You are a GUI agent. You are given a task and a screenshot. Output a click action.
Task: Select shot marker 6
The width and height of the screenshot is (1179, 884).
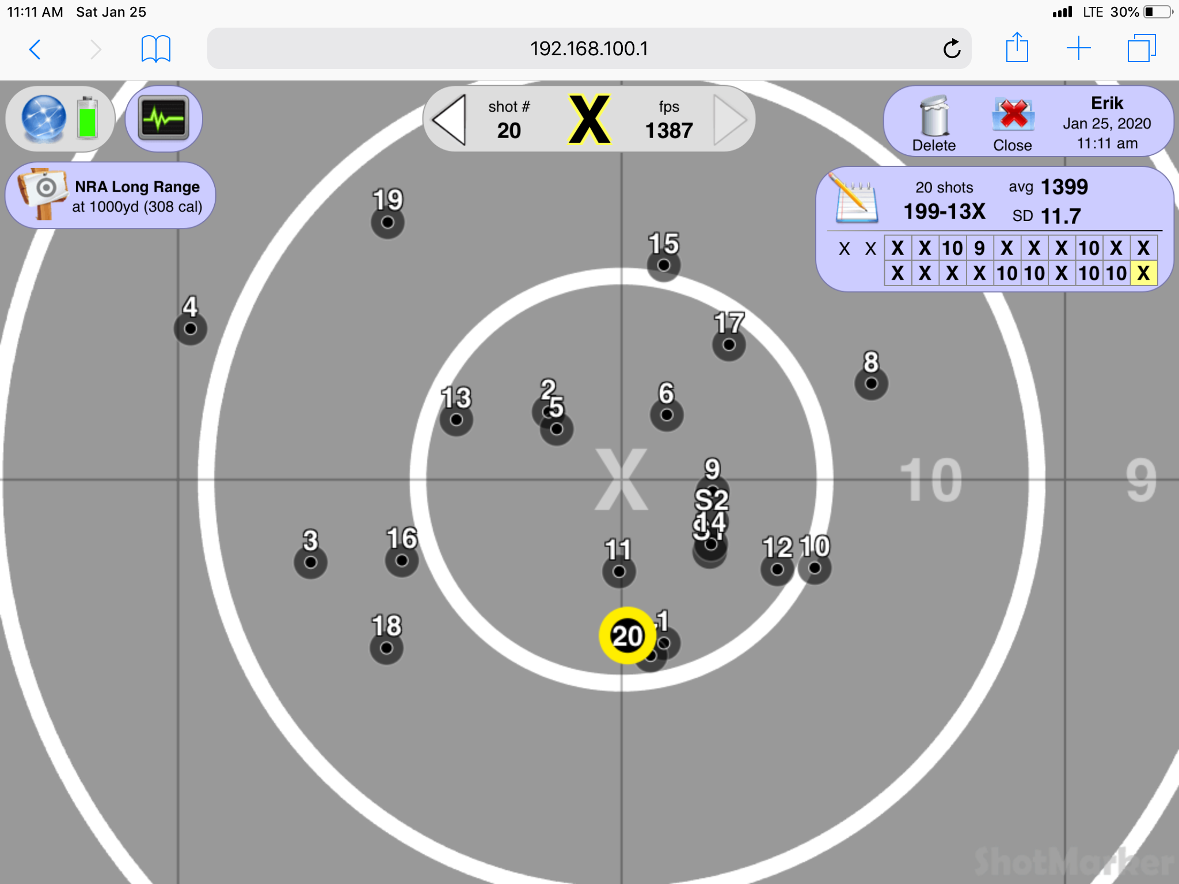[667, 415]
